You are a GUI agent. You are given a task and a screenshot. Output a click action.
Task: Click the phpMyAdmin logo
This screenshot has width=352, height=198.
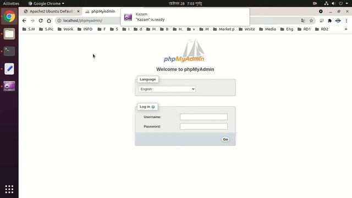185,51
